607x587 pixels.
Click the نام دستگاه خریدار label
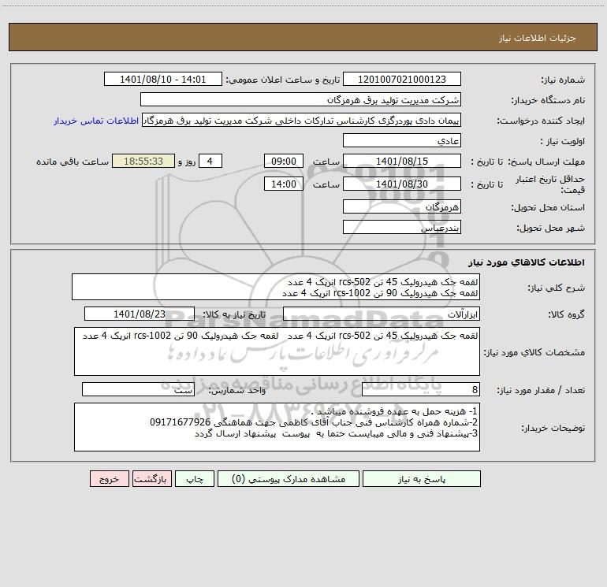pyautogui.click(x=548, y=100)
